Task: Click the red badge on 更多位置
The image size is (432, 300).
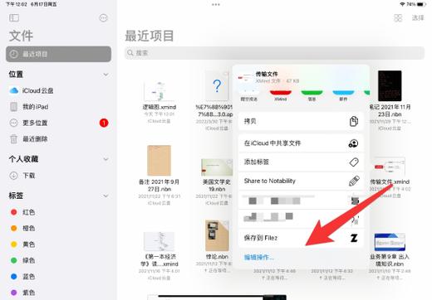Action: (104, 123)
